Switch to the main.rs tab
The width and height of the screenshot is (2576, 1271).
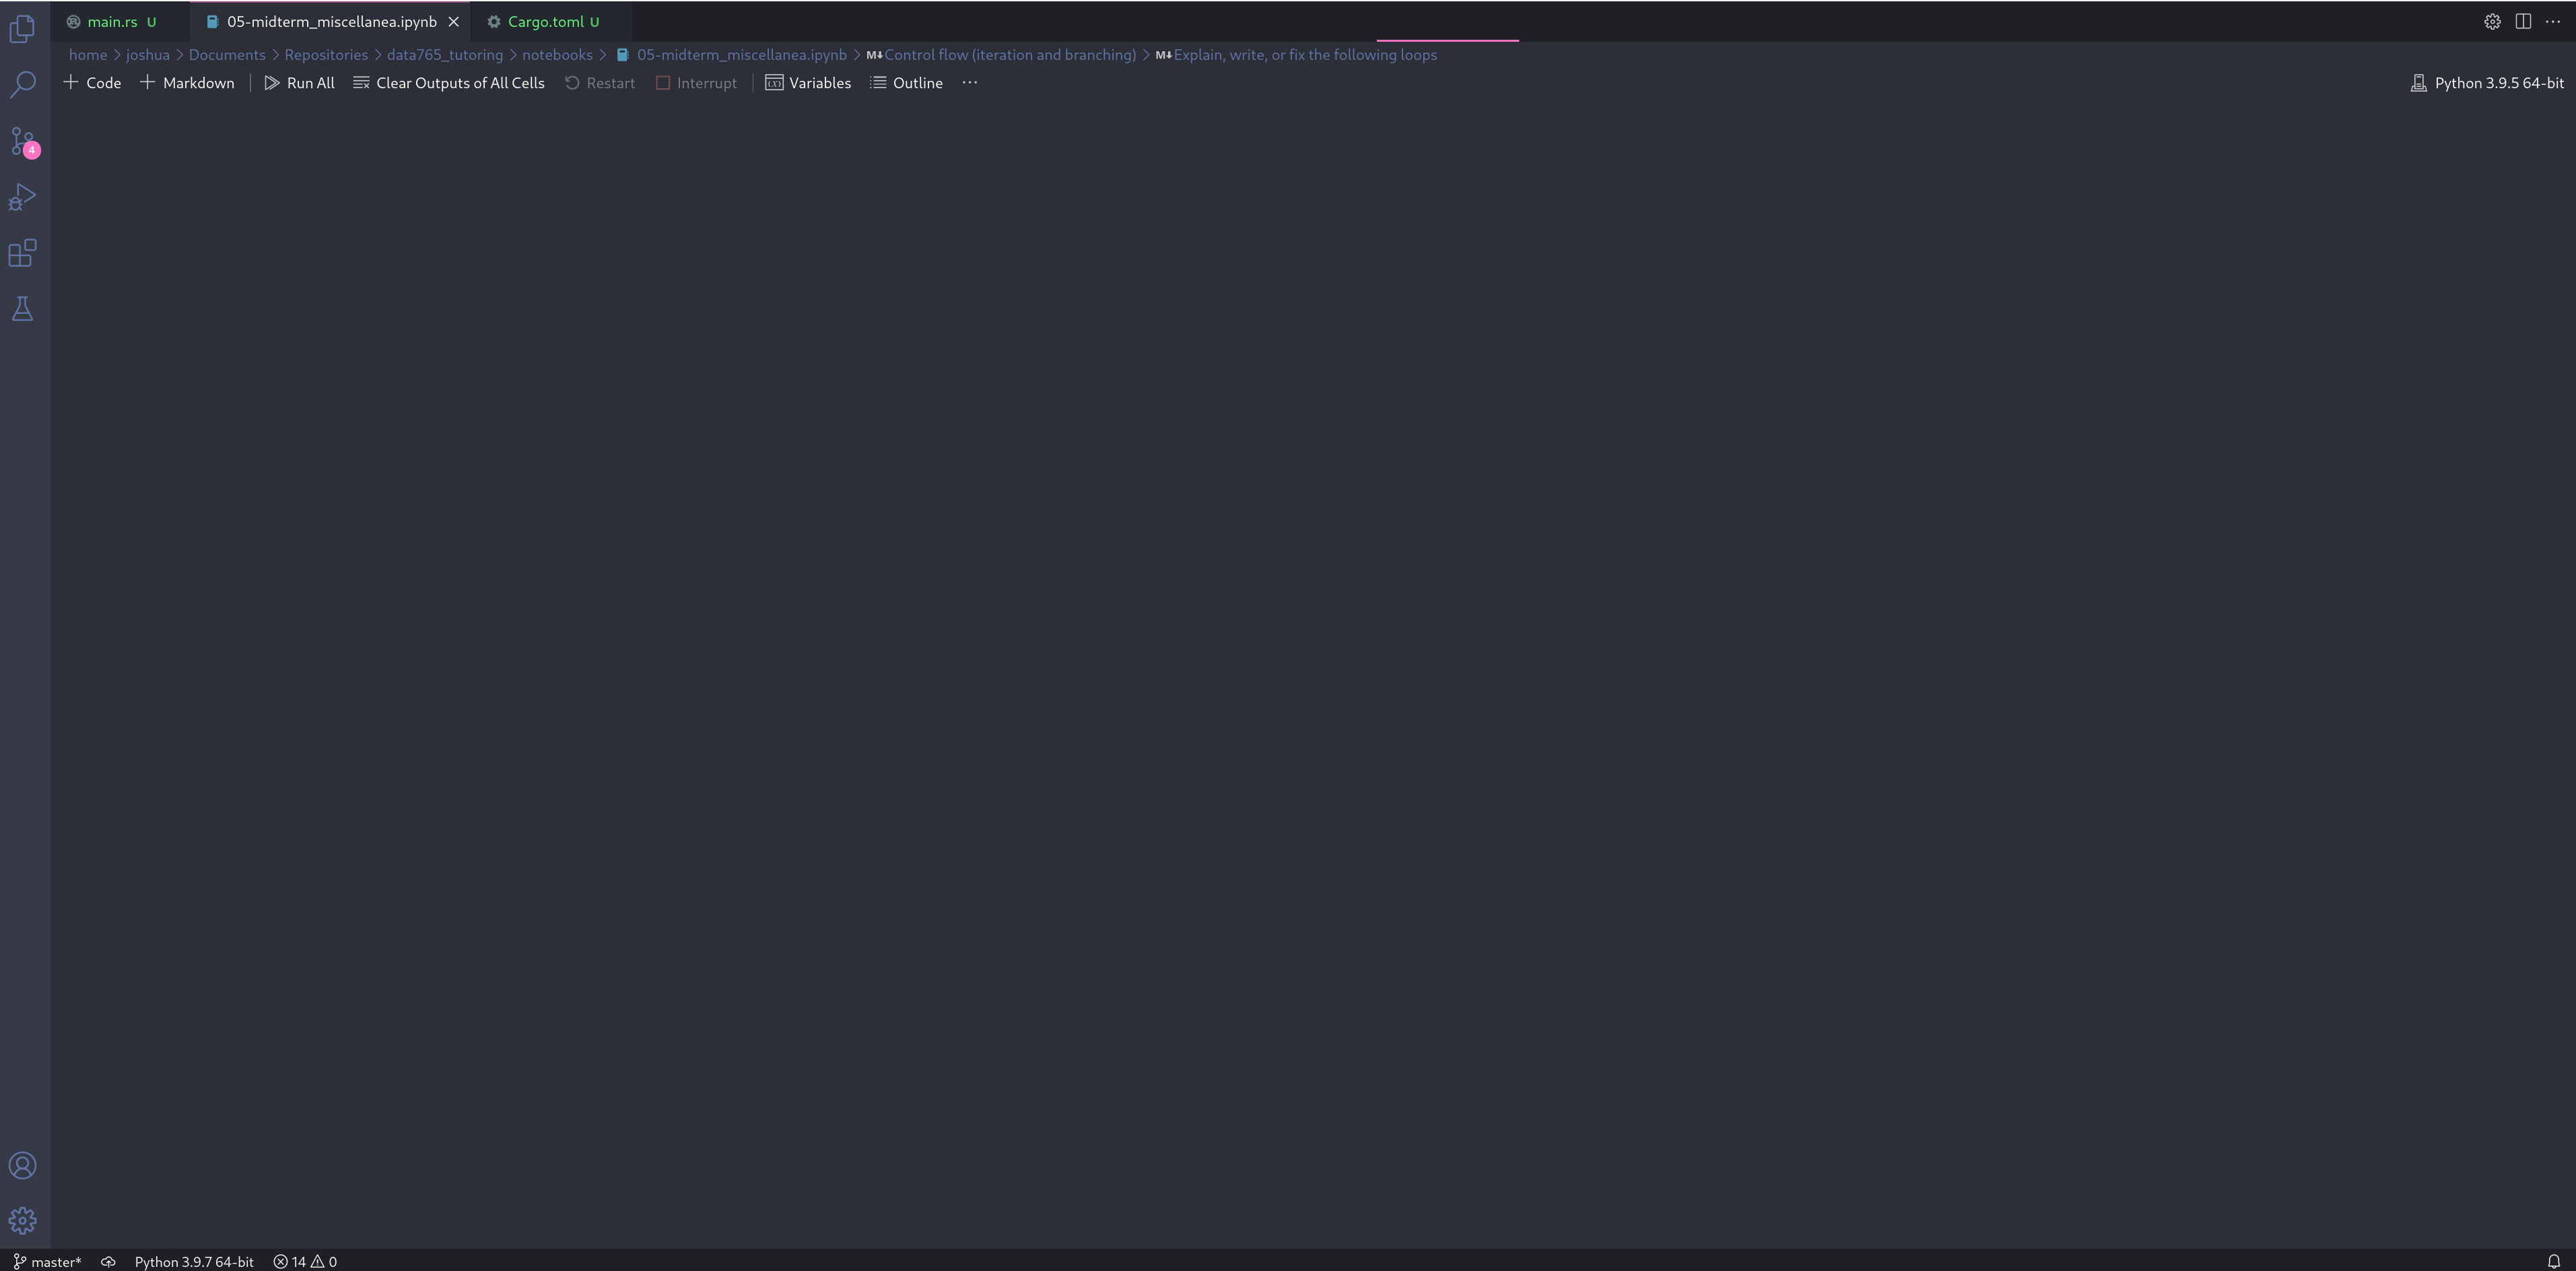112,21
